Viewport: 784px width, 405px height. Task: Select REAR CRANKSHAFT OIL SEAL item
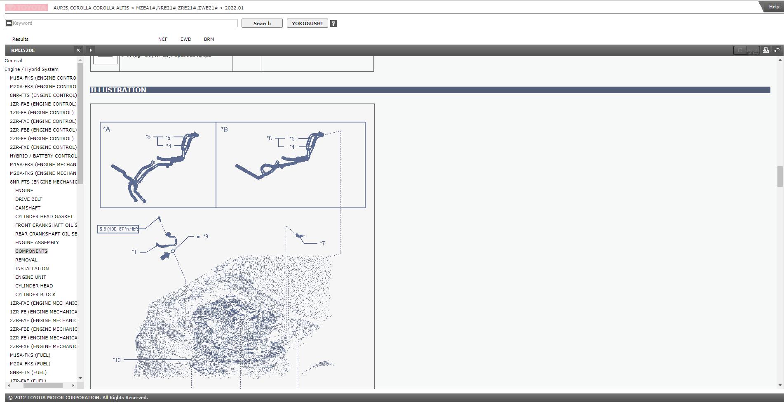46,234
